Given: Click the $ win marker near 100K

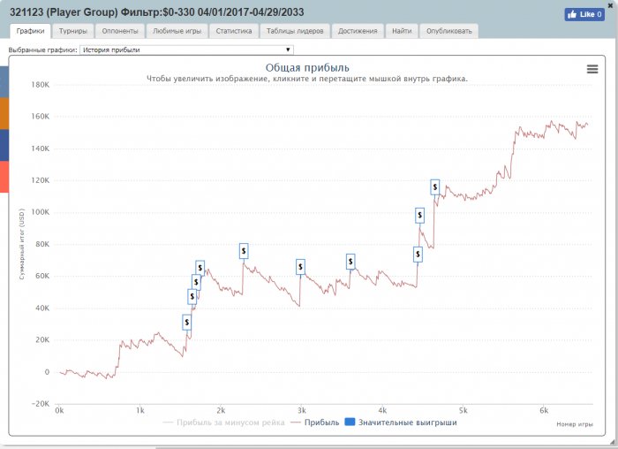Looking at the screenshot, I should click(419, 215).
